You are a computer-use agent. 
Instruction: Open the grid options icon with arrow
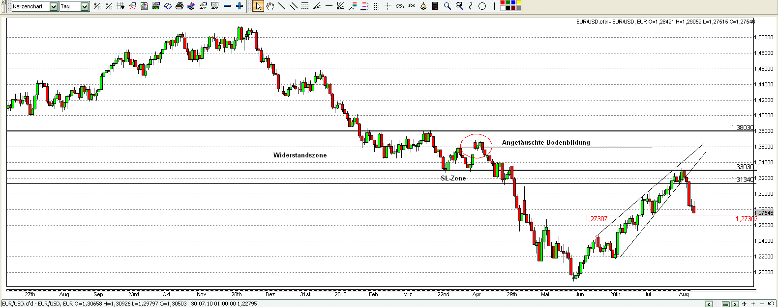(x=120, y=6)
